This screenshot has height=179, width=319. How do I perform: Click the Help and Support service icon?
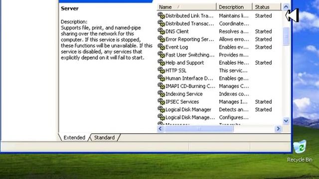point(161,63)
